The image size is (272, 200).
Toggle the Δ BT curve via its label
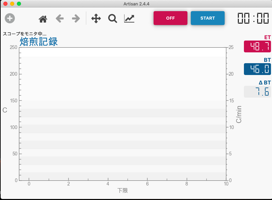265,83
